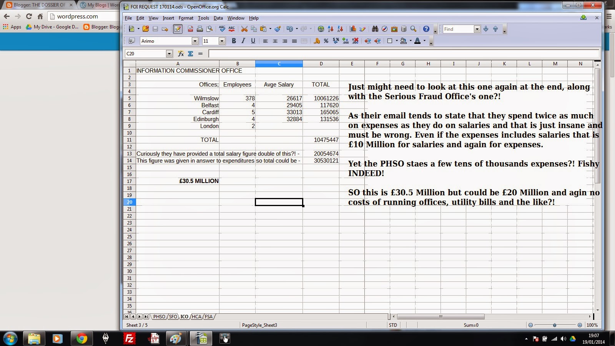615x346 pixels.
Task: Toggle Italic formatting
Action: click(243, 41)
